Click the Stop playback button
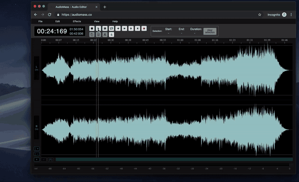The image size is (299, 182). (x=92, y=28)
